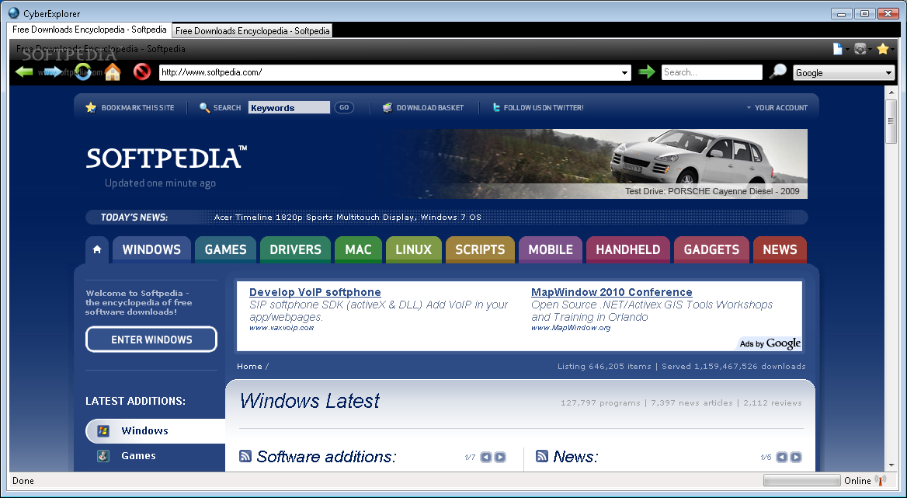Open the LINUX category tab

[414, 249]
